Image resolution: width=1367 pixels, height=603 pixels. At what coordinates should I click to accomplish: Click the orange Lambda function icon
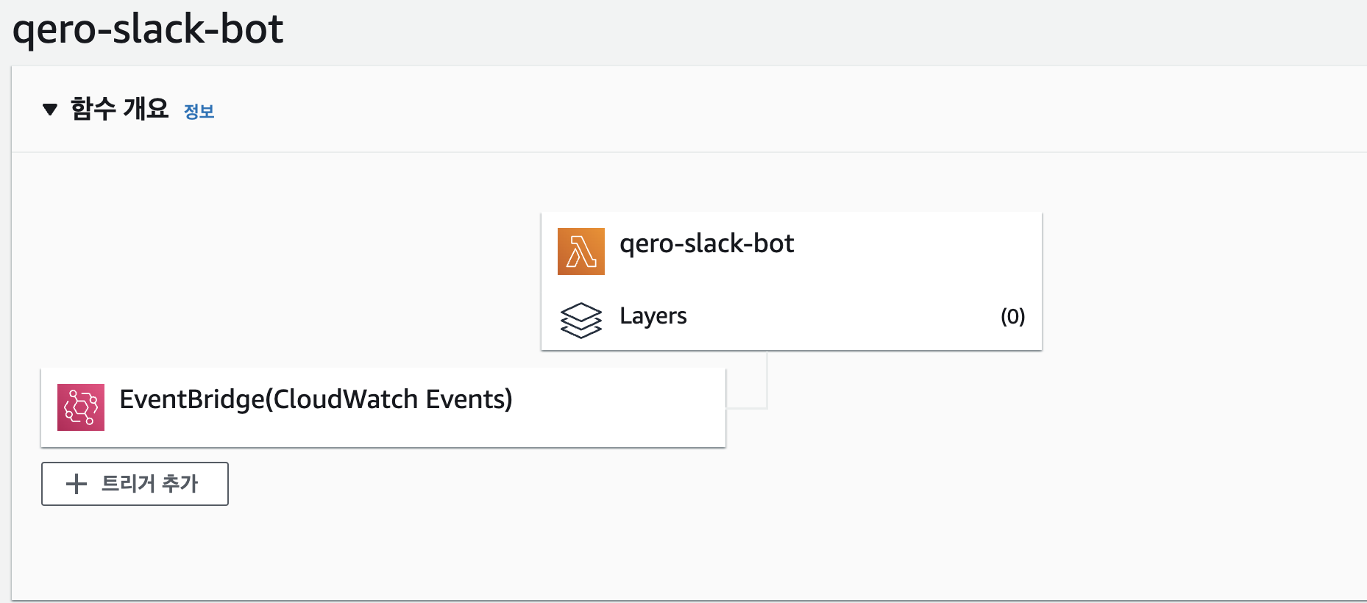click(581, 251)
